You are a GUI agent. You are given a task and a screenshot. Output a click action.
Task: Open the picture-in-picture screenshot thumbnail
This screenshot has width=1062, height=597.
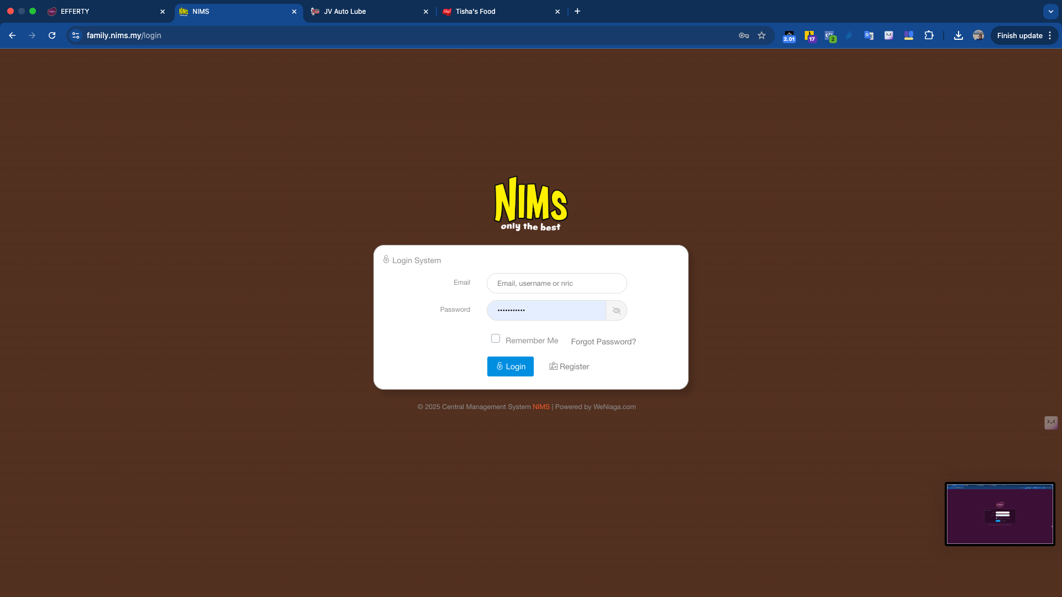pos(1000,514)
